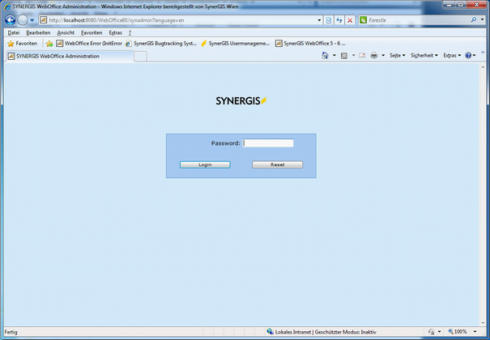The width and height of the screenshot is (490, 340).
Task: Open a new blank tab
Action: 140,57
